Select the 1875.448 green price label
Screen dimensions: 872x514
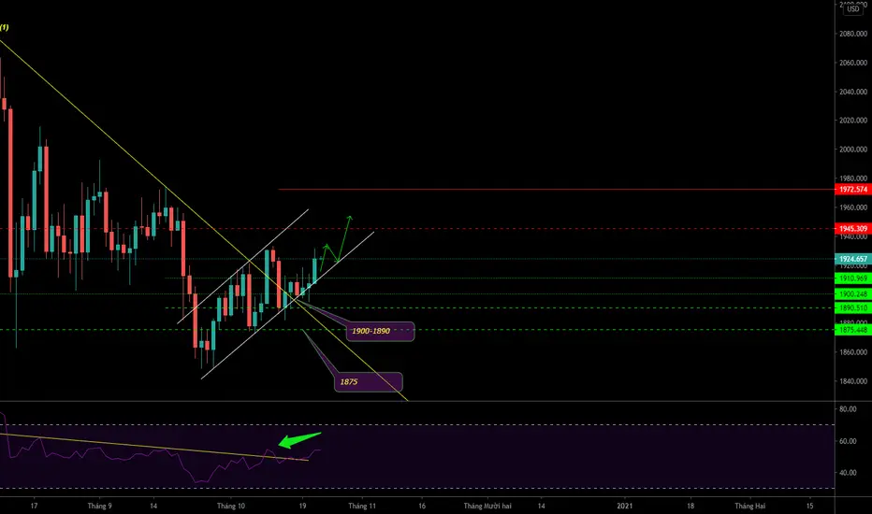pyautogui.click(x=853, y=330)
